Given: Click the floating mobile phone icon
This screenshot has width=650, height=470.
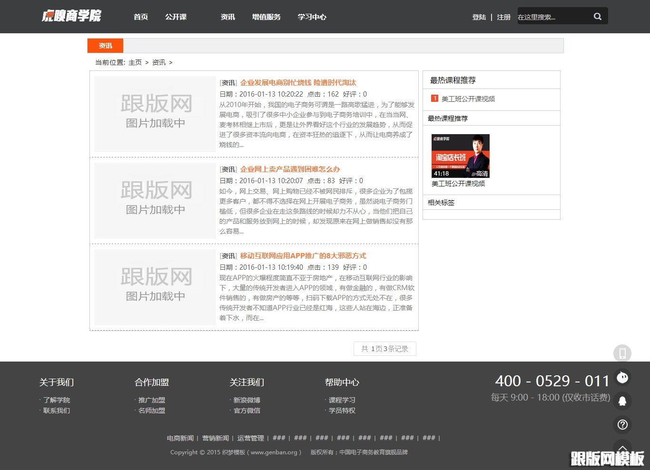Looking at the screenshot, I should (x=622, y=353).
